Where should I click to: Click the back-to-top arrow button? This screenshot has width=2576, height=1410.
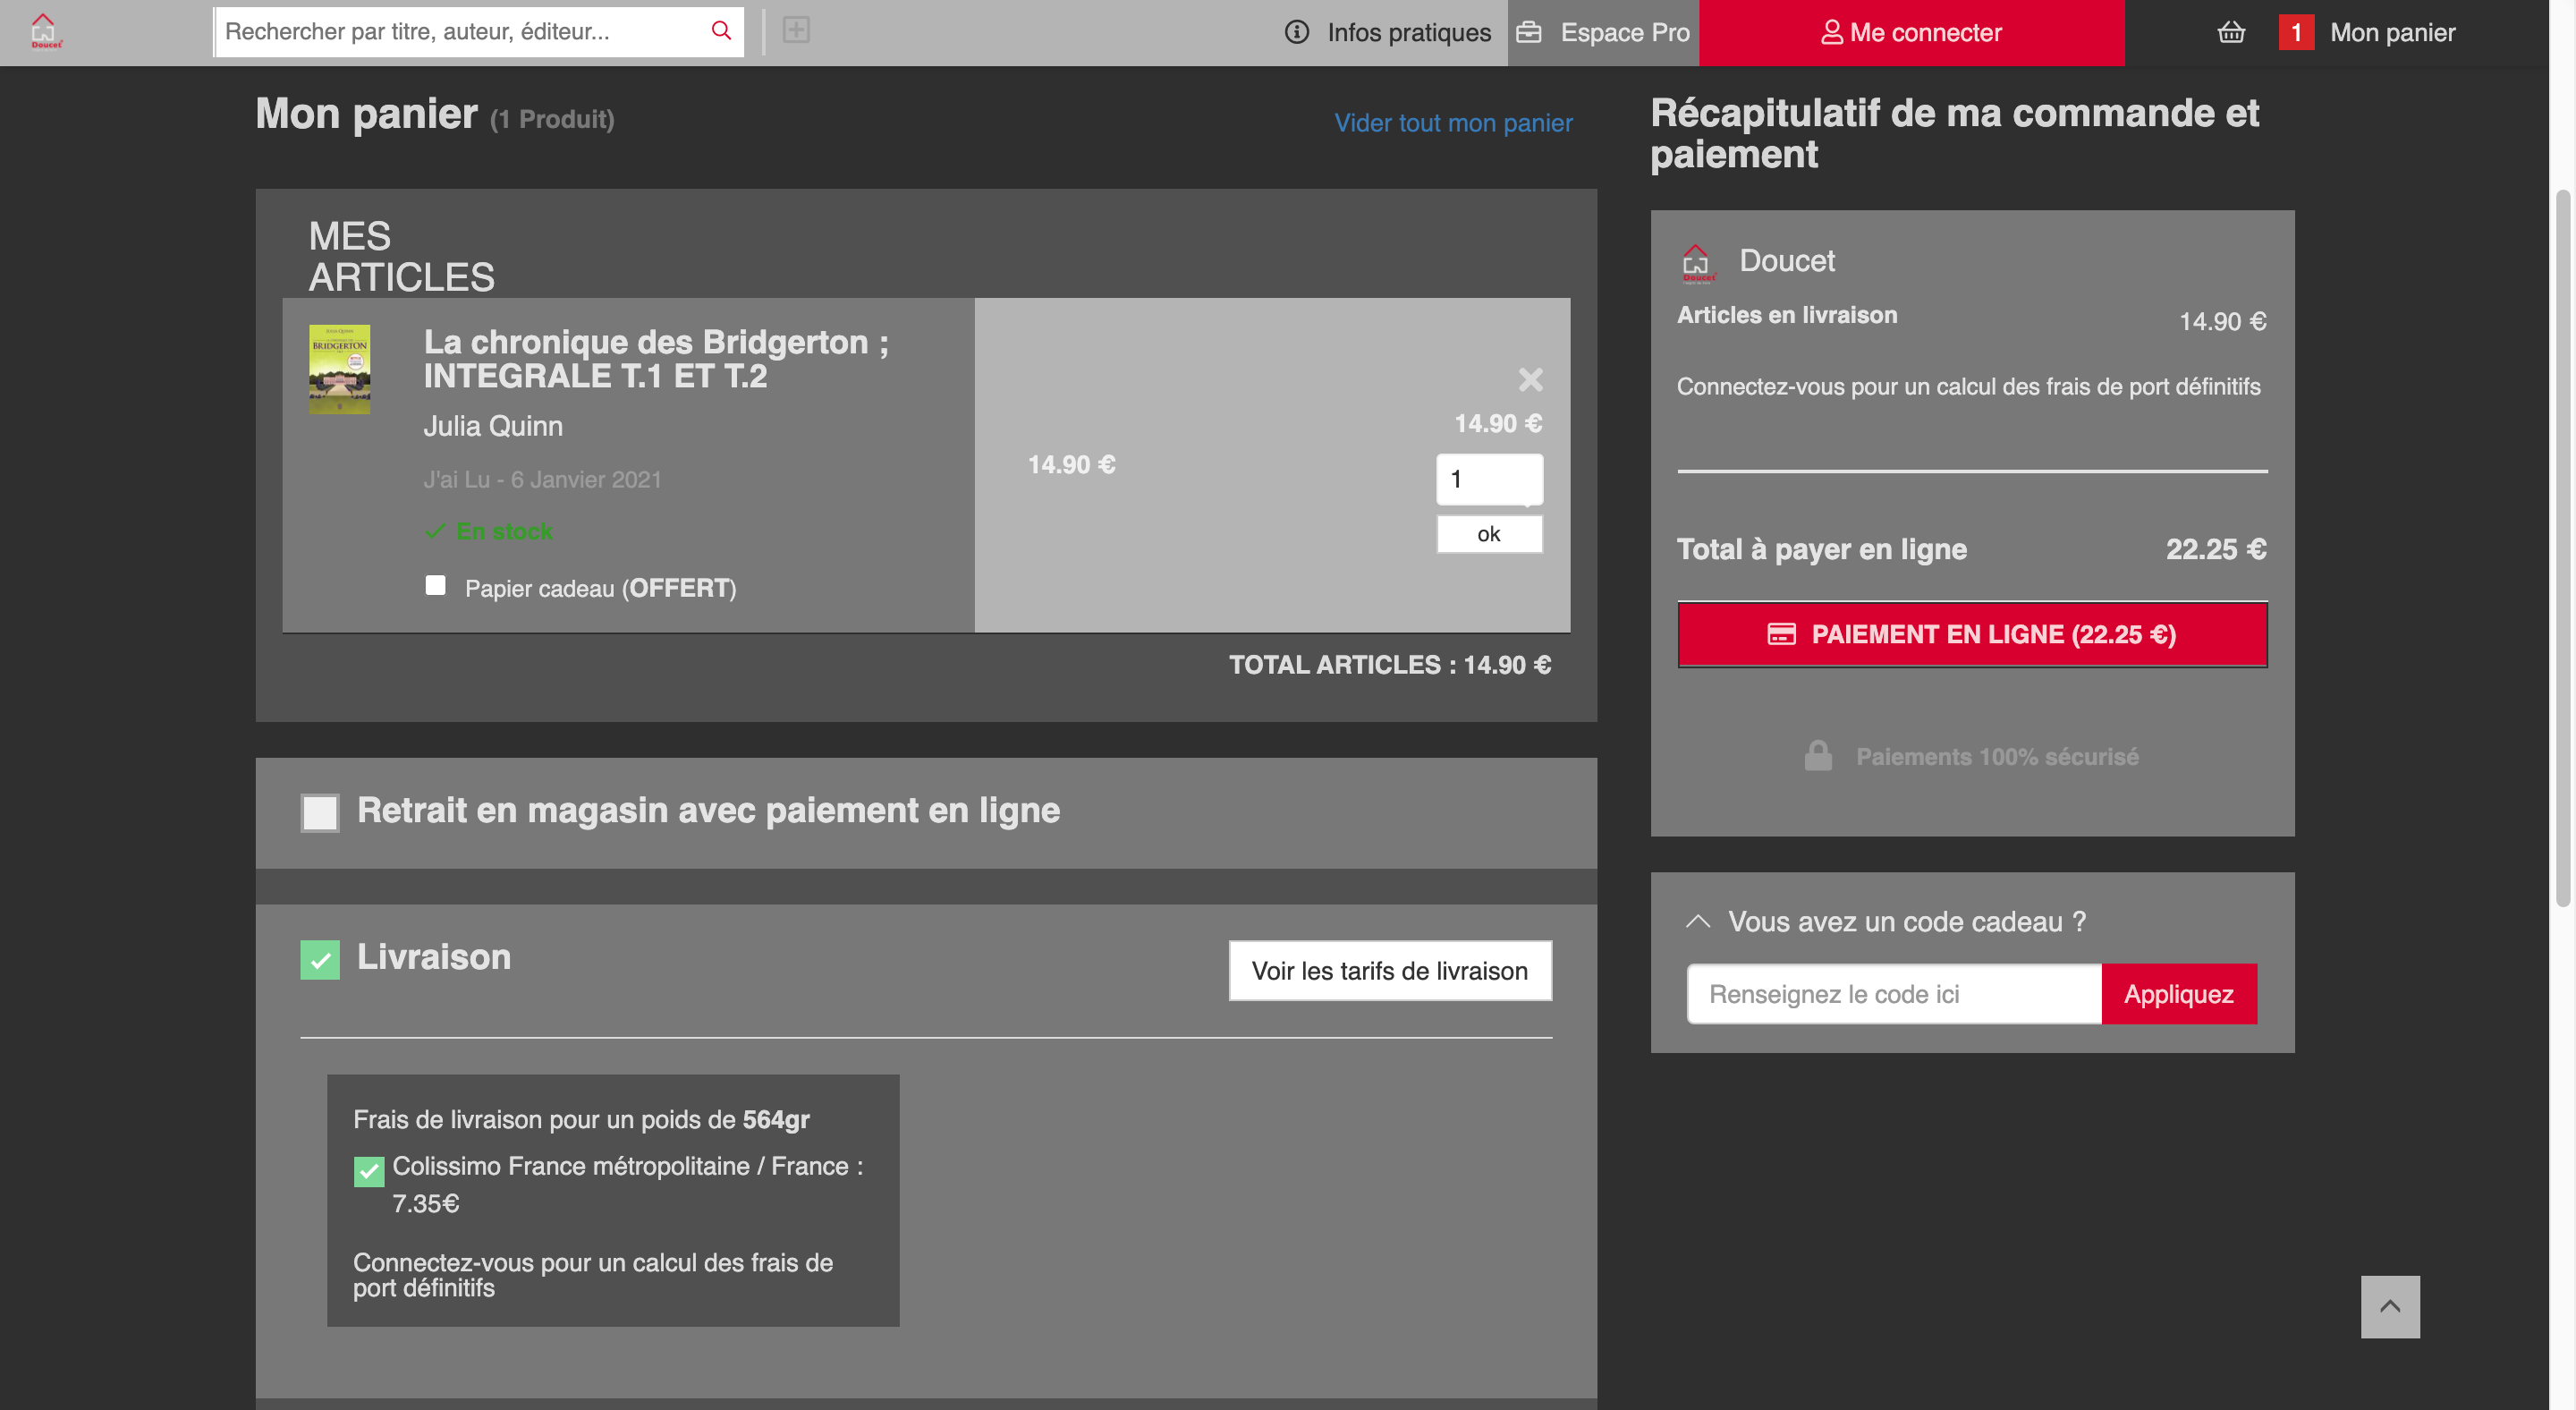coord(2390,1306)
